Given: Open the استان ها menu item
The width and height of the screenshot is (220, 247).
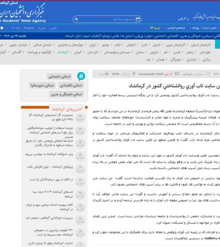Looking at the screenshot, I should [x=127, y=36].
